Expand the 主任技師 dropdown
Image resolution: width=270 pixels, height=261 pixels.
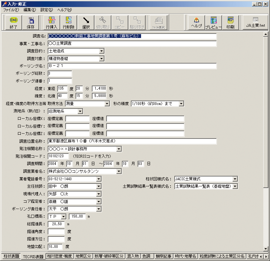[x=99, y=186]
